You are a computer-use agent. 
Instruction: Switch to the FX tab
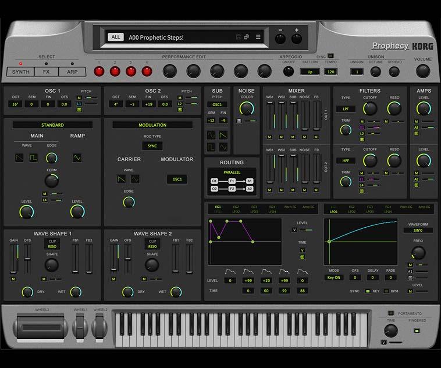(x=47, y=72)
